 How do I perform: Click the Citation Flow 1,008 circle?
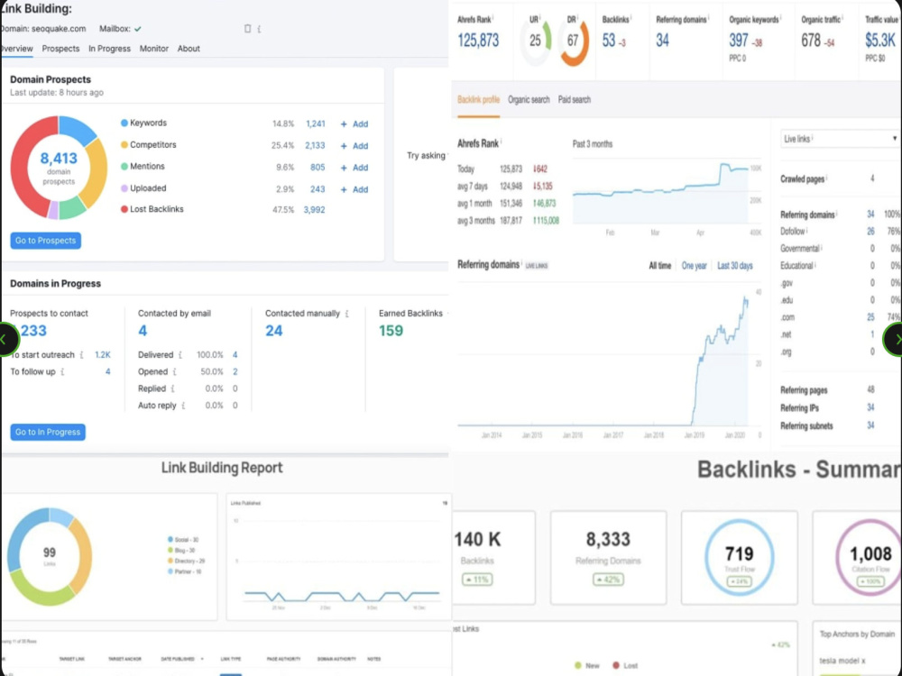[870, 557]
